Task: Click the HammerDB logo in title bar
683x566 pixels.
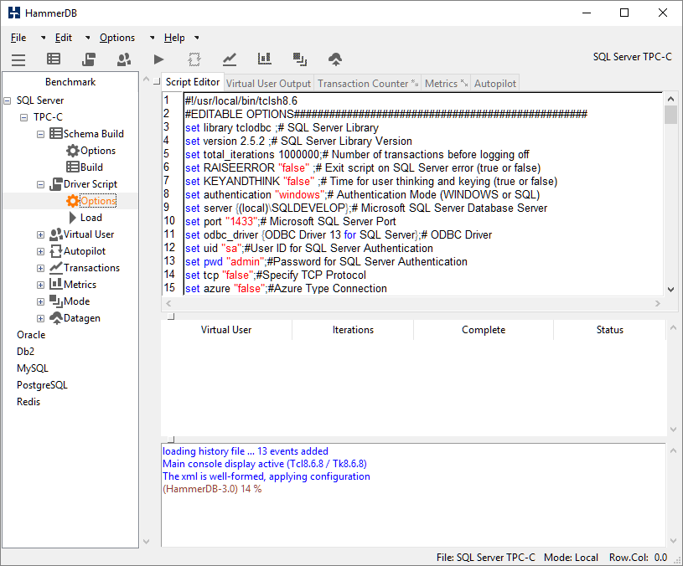Action: [x=14, y=13]
